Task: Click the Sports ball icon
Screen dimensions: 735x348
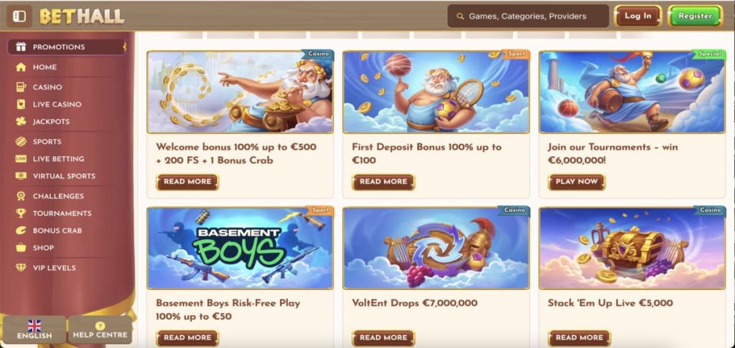Action: tap(21, 141)
